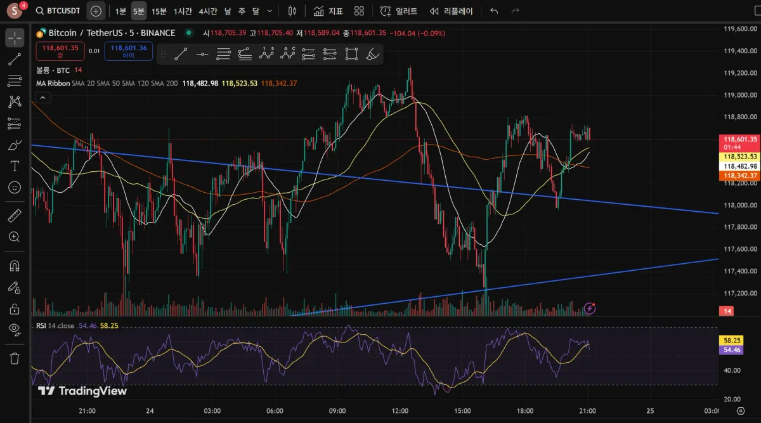Switch to the 4시간 timeframe
The image size is (761, 423).
tap(207, 11)
